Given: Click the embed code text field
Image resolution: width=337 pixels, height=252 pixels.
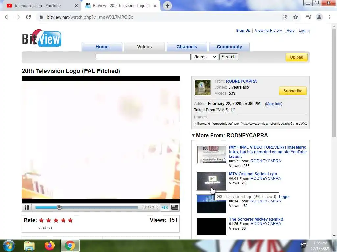Looking at the screenshot, I should 251,124.
